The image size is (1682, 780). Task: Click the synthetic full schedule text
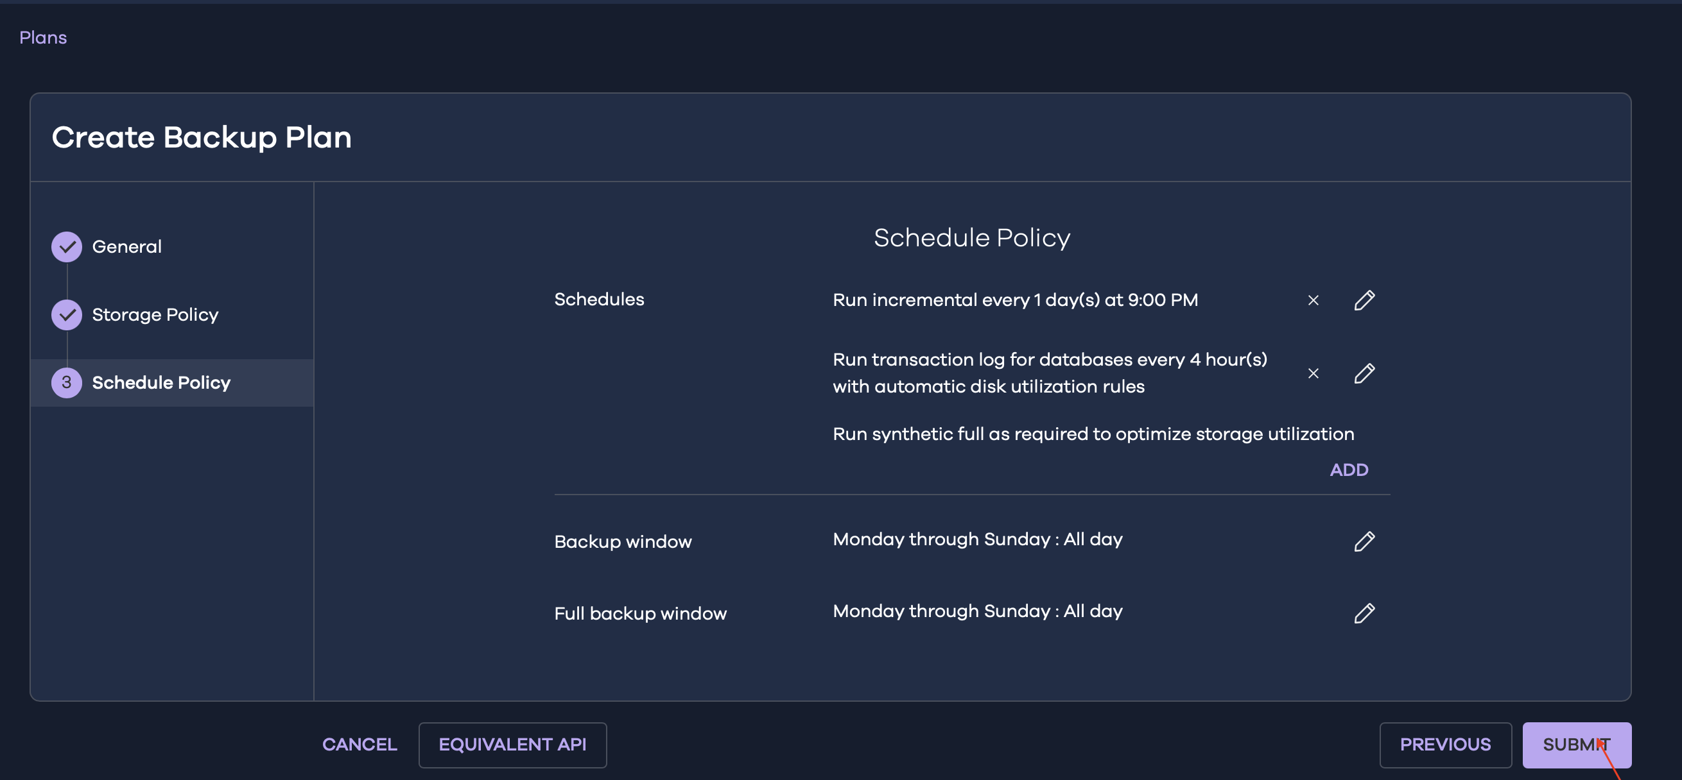(x=1093, y=434)
